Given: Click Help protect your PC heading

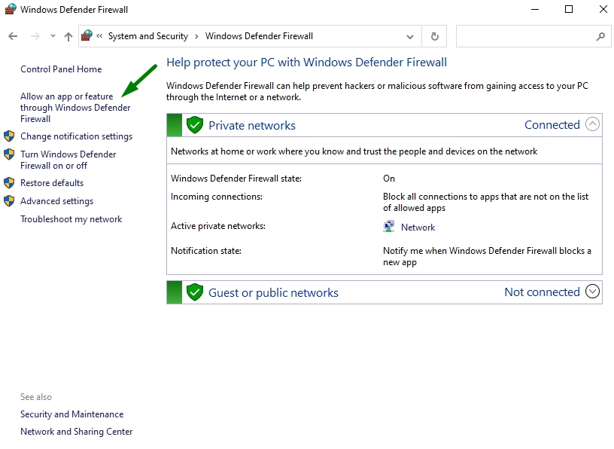Looking at the screenshot, I should [x=306, y=63].
